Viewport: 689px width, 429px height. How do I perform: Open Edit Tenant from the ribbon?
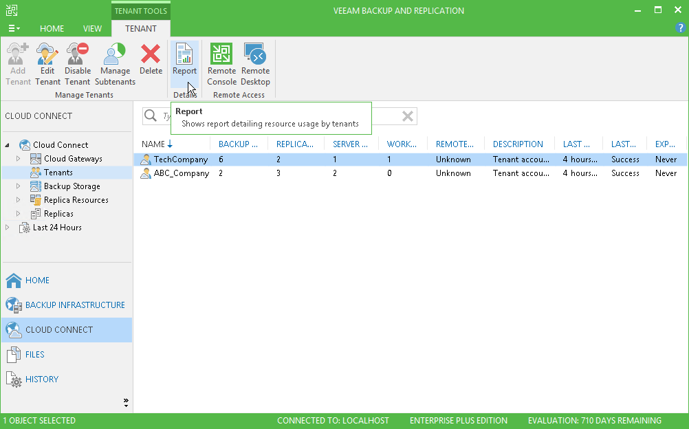tap(47, 64)
